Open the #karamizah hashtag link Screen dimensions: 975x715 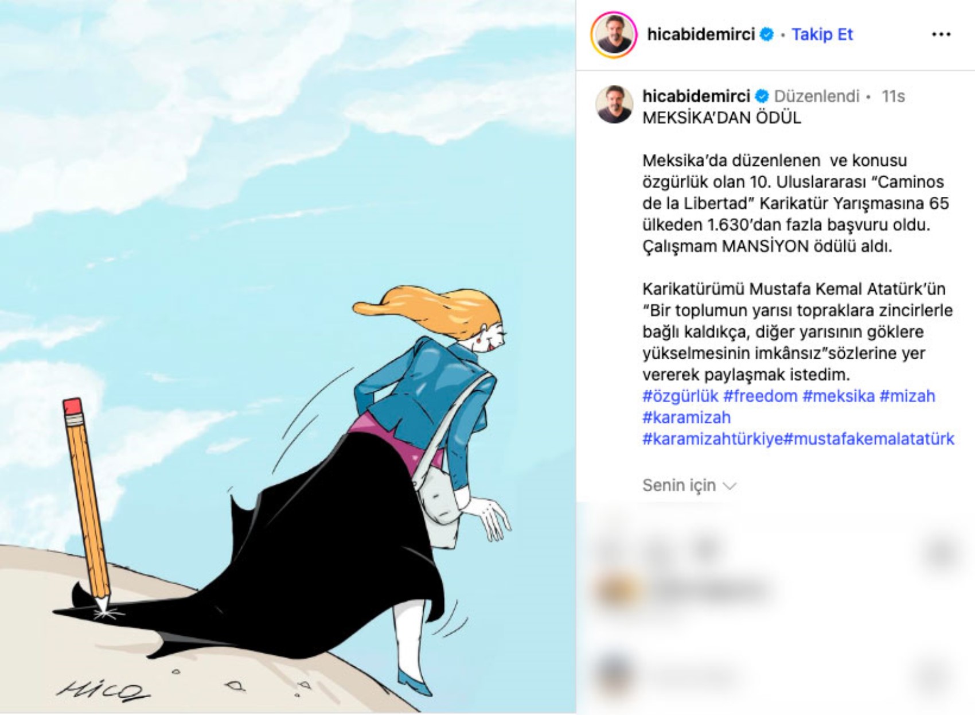click(687, 417)
